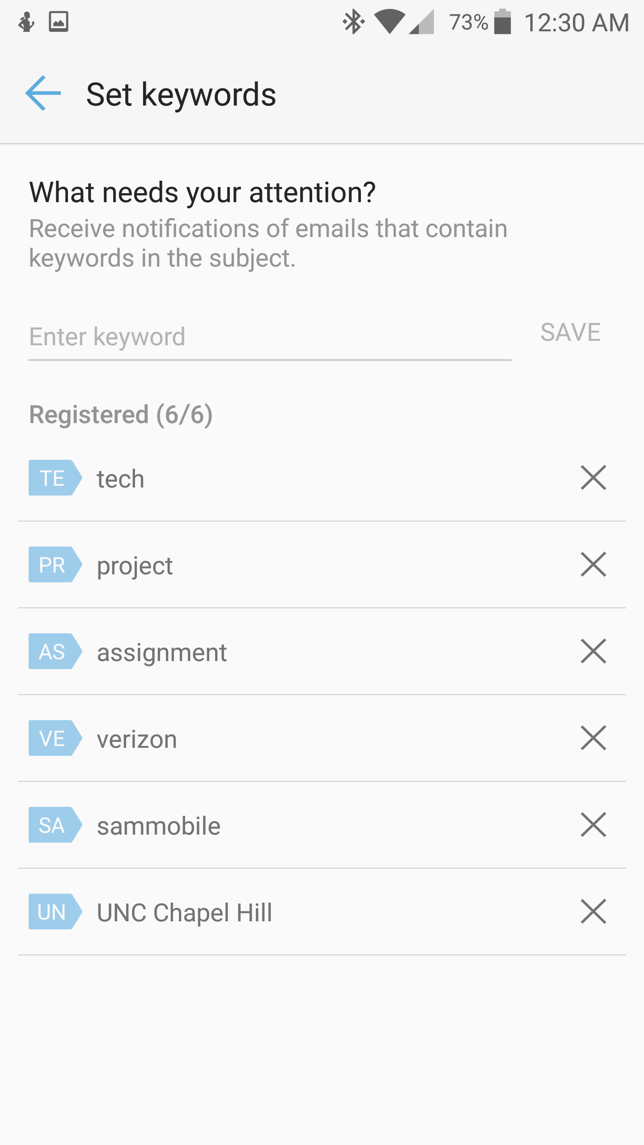
Task: Tap the Bluetooth status bar icon
Action: point(353,21)
